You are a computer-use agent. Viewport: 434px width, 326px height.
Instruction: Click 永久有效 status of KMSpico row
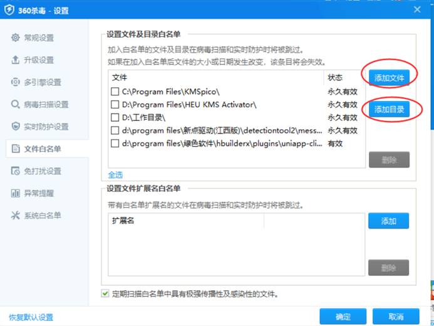tap(343, 92)
